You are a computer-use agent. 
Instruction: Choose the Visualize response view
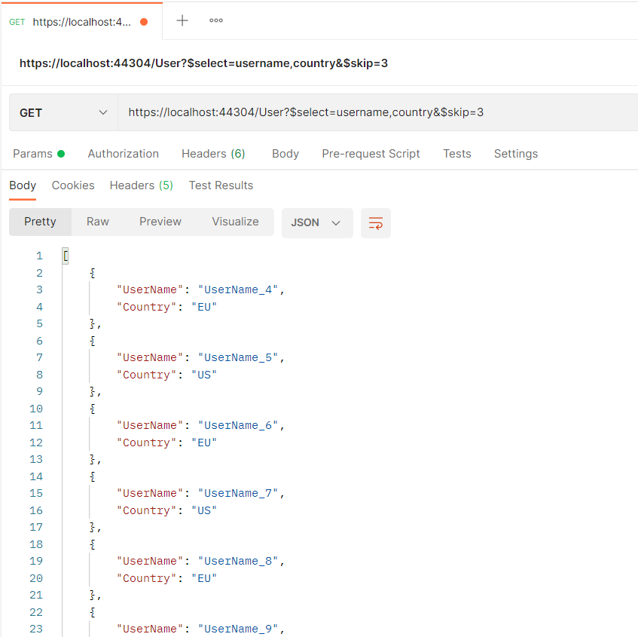pos(235,222)
